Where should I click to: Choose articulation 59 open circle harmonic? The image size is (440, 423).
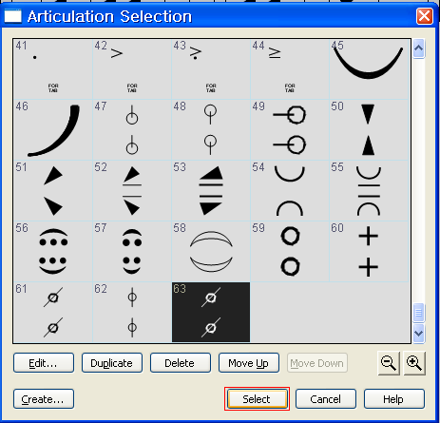click(290, 251)
